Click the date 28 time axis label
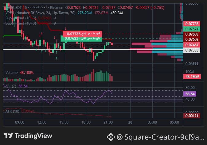 point(130,122)
